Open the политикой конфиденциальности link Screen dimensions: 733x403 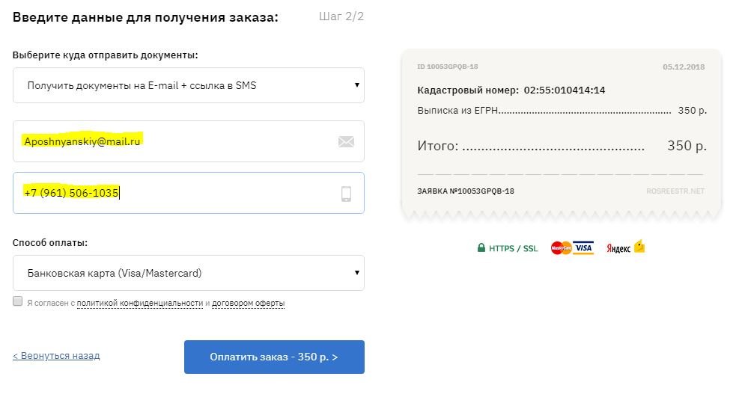[x=140, y=304]
